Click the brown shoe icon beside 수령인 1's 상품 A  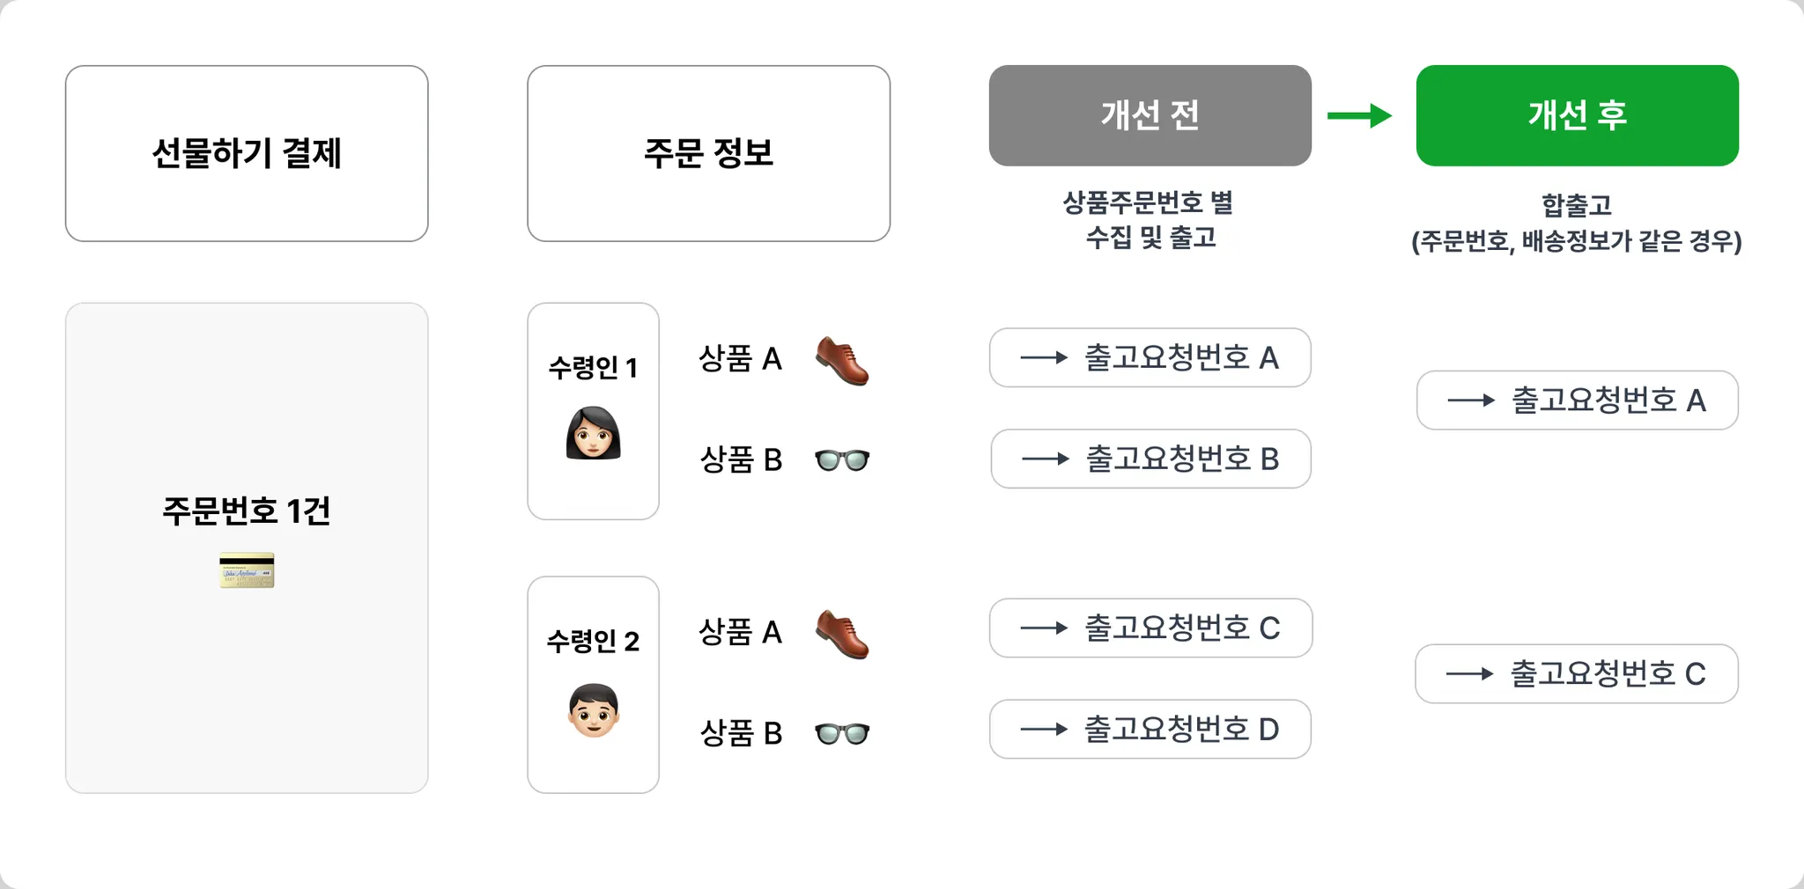(842, 361)
